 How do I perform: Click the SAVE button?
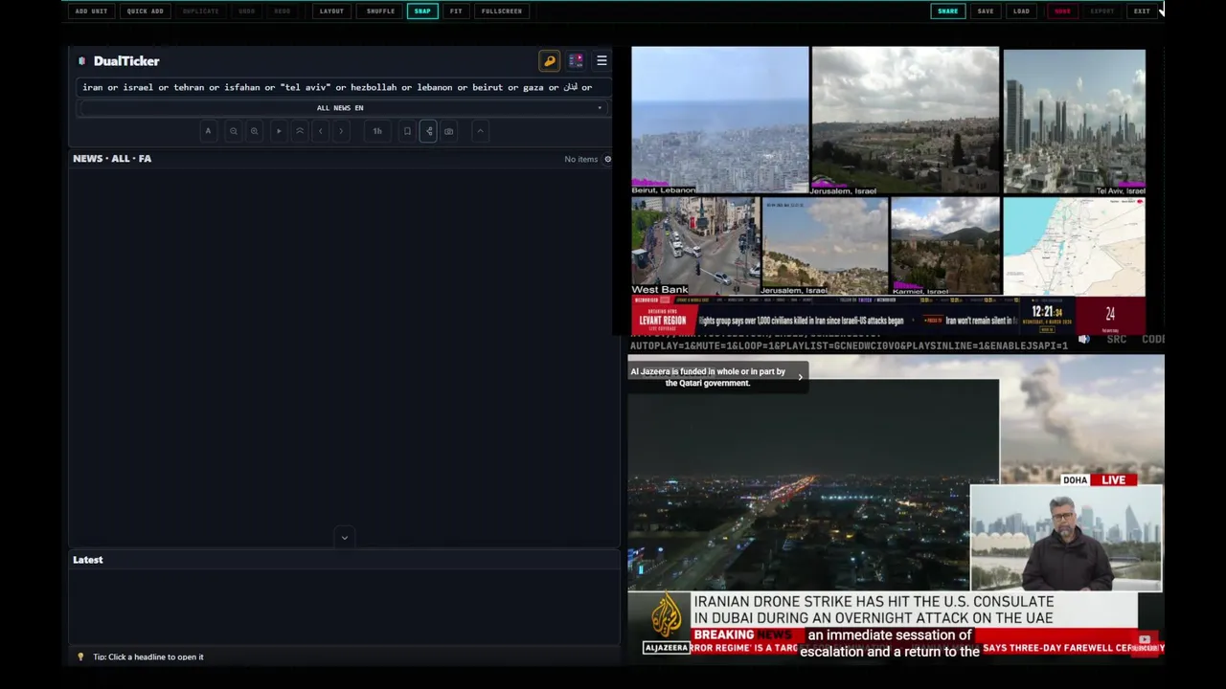[986, 11]
